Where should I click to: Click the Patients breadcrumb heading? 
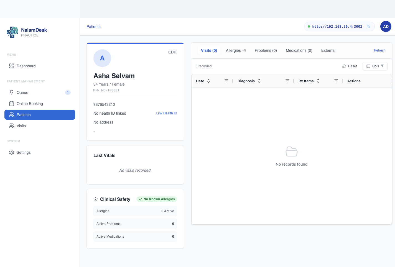(93, 27)
